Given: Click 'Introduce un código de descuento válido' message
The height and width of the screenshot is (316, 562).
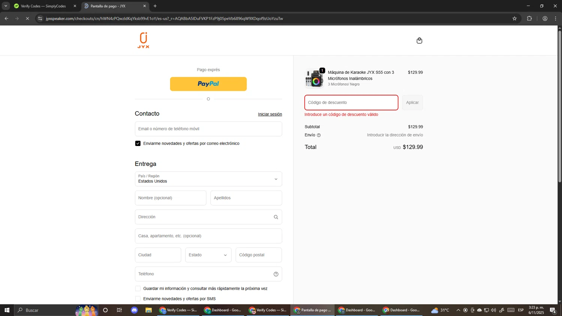Looking at the screenshot, I should coord(341,115).
